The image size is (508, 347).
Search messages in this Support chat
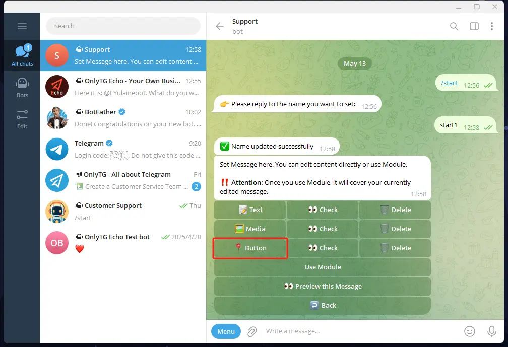454,26
